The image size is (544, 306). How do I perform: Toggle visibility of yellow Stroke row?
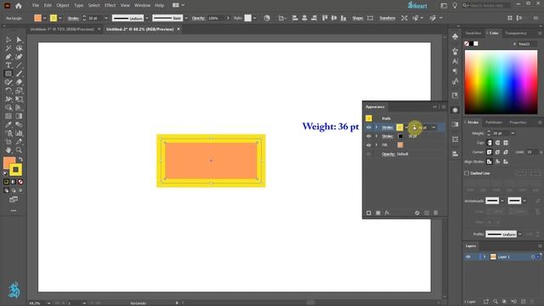coord(368,127)
